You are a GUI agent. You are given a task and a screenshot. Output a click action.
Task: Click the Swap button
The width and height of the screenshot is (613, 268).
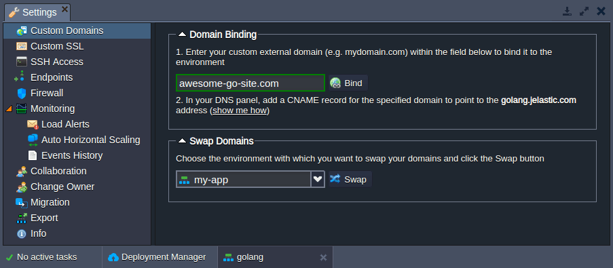click(350, 179)
